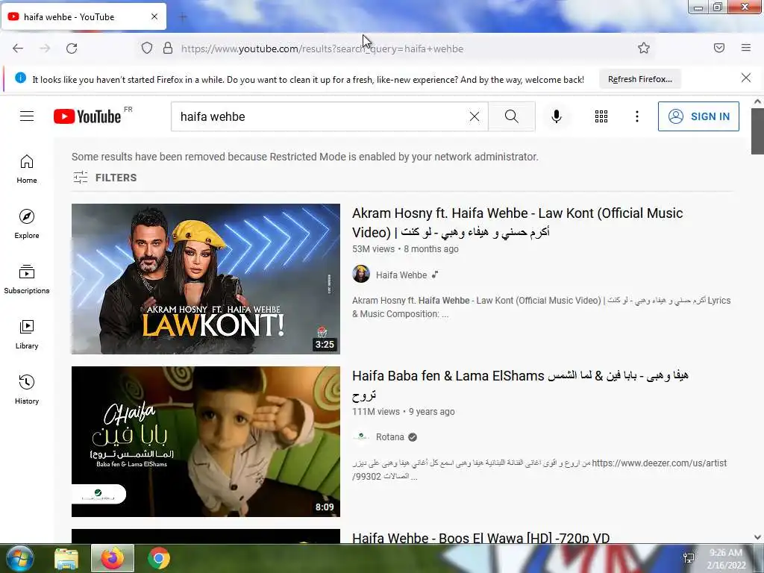Select the haifa wehbe - YouTube tab
Viewport: 764px width, 573px height.
[84, 16]
